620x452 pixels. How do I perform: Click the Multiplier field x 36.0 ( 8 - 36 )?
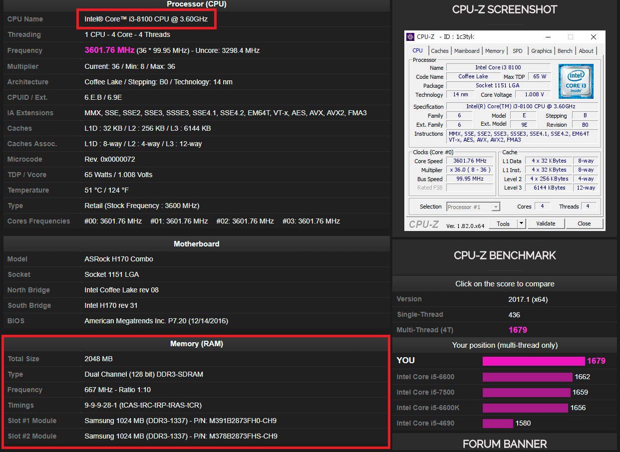point(469,170)
